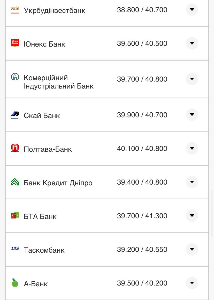The width and height of the screenshot is (214, 300).
Task: Click the Комерційний Індустріальний Банк logo icon
Action: click(15, 77)
